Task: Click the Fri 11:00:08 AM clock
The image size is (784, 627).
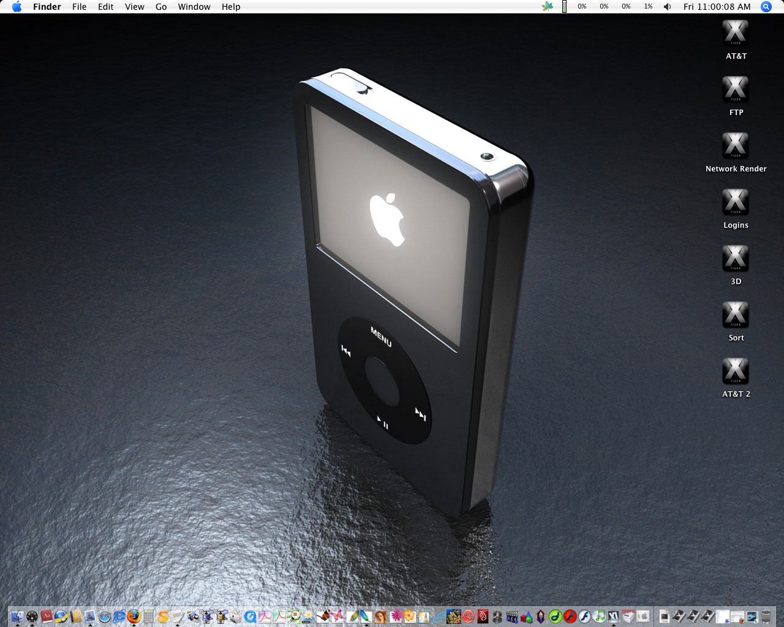Action: [x=717, y=7]
